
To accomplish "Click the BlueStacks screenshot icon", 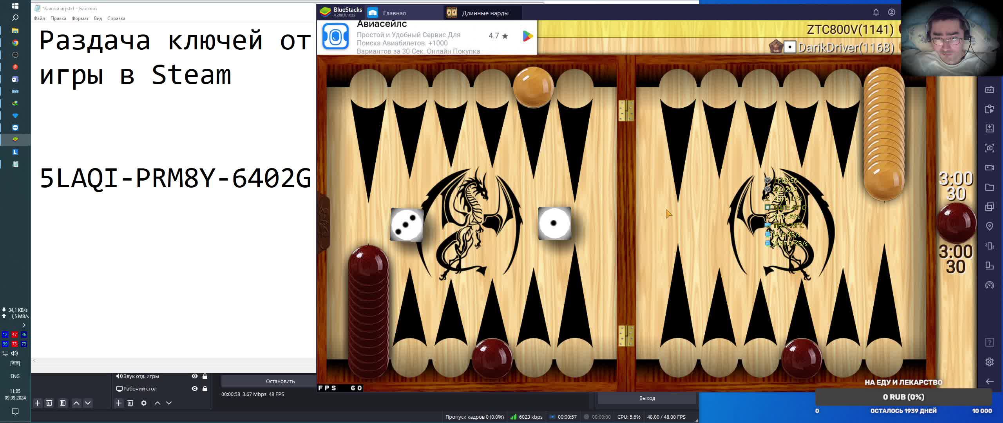I will point(989,148).
